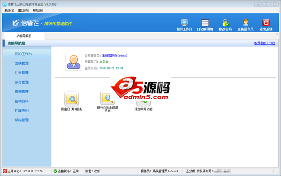Open the 帮助(H) menu
Image resolution: width=281 pixels, height=176 pixels.
[x=38, y=10]
